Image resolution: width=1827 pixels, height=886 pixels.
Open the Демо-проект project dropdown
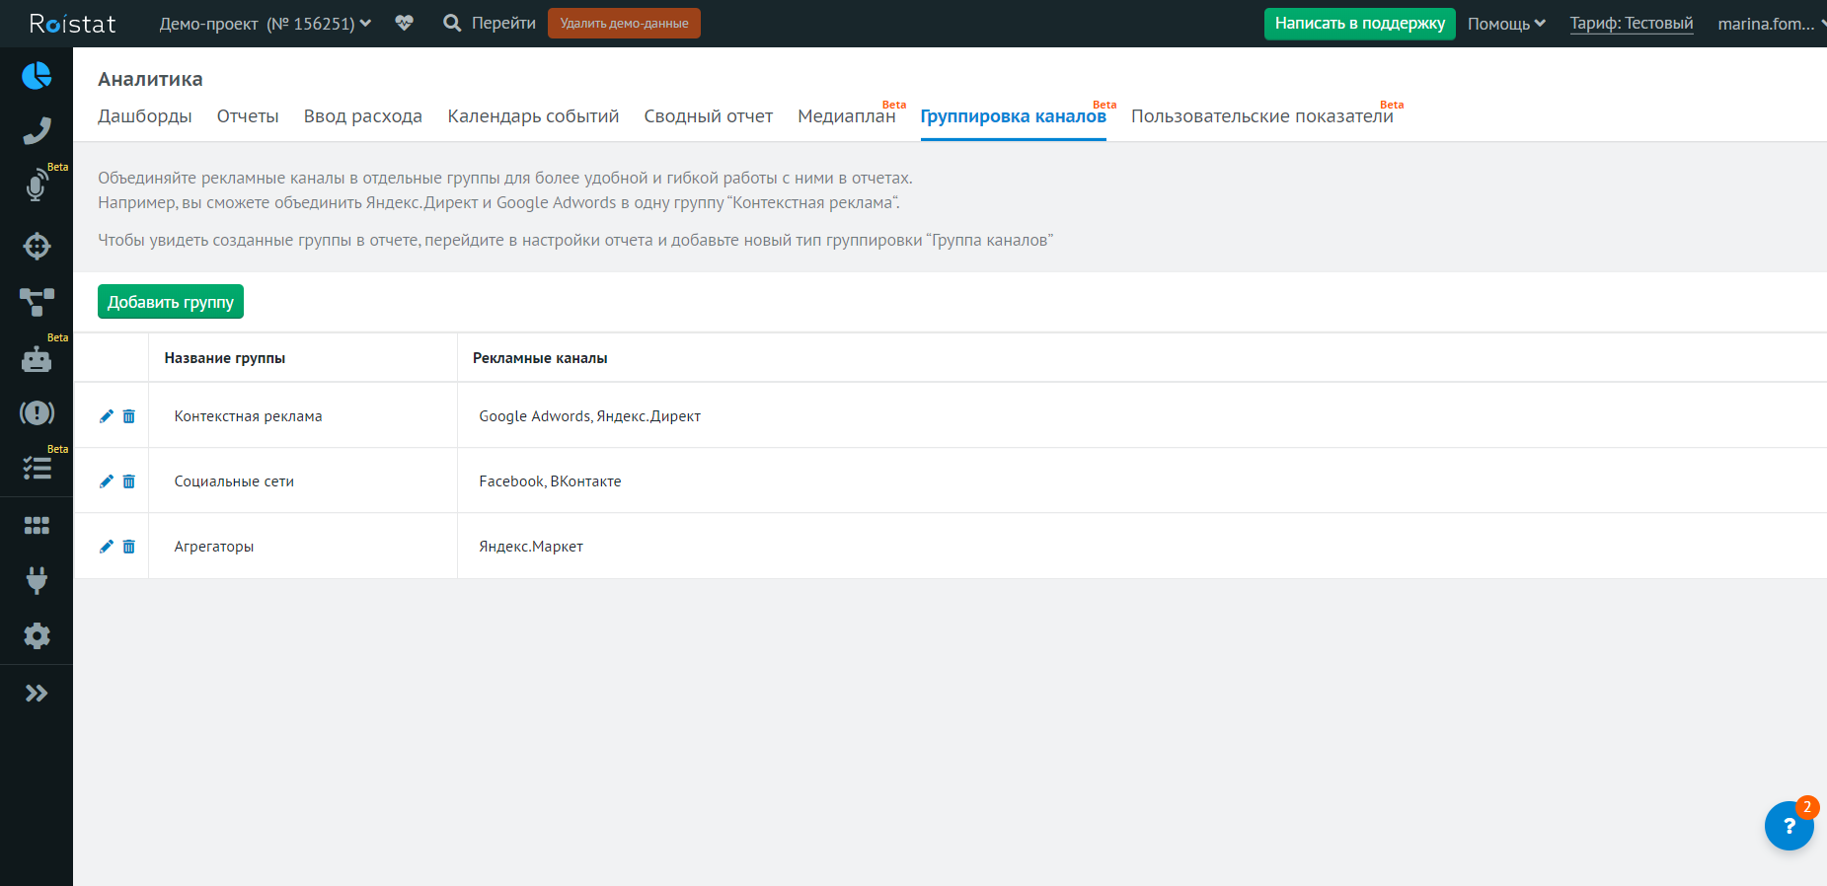tap(265, 24)
